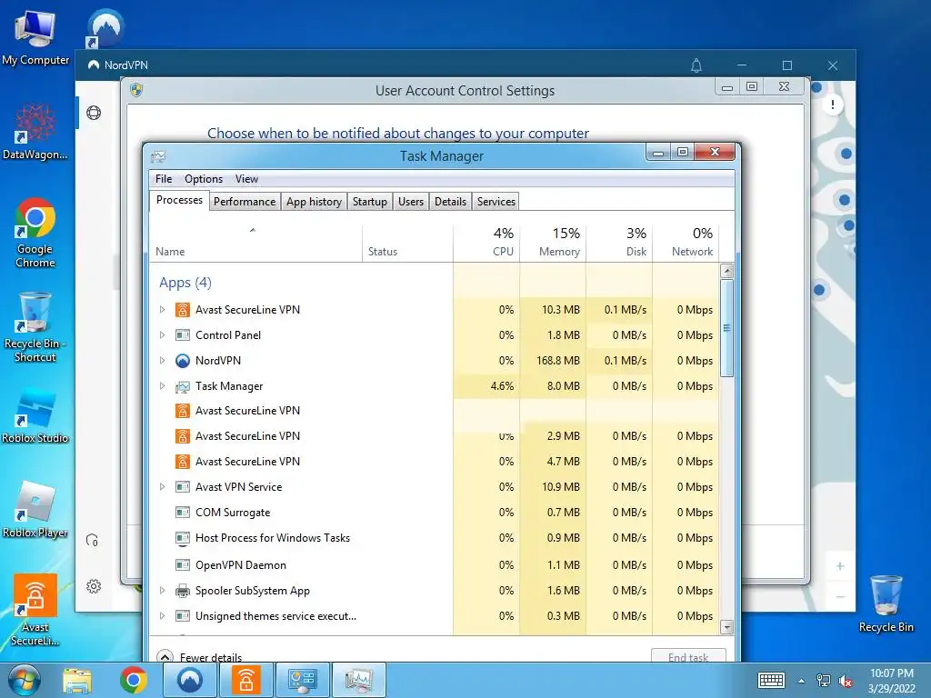Switch to Details tab
Image resolution: width=931 pixels, height=698 pixels.
(451, 202)
